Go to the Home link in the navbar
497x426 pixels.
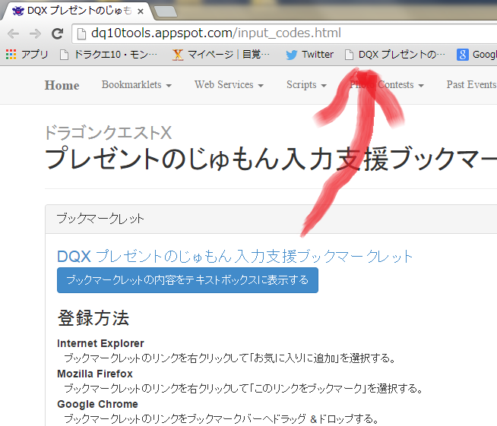point(62,85)
